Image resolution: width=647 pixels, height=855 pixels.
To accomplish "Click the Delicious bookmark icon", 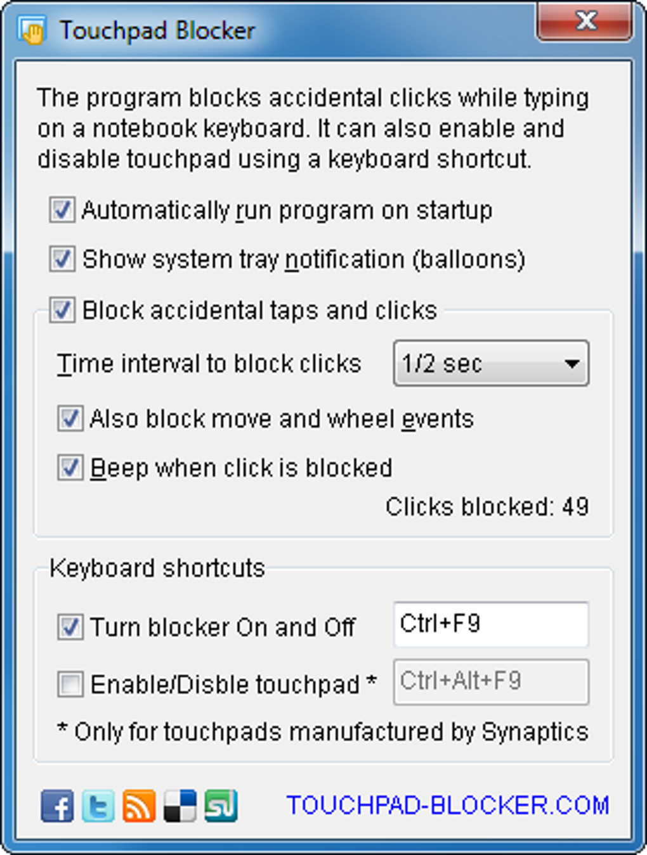I will (x=180, y=806).
